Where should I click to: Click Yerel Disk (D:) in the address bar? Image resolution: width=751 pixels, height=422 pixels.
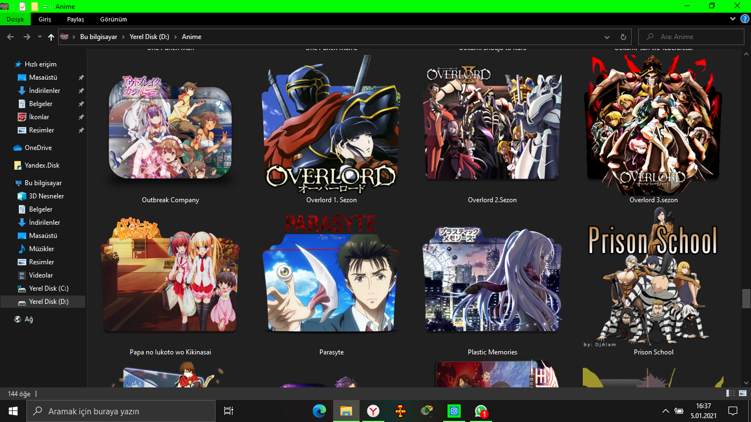click(150, 37)
